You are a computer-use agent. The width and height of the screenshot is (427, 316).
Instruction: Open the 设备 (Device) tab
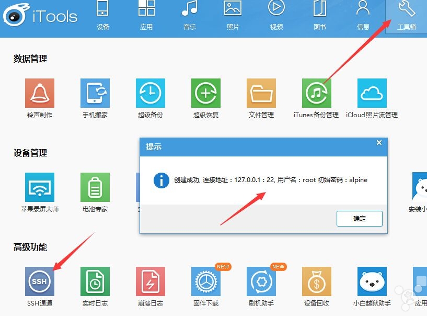pos(102,16)
